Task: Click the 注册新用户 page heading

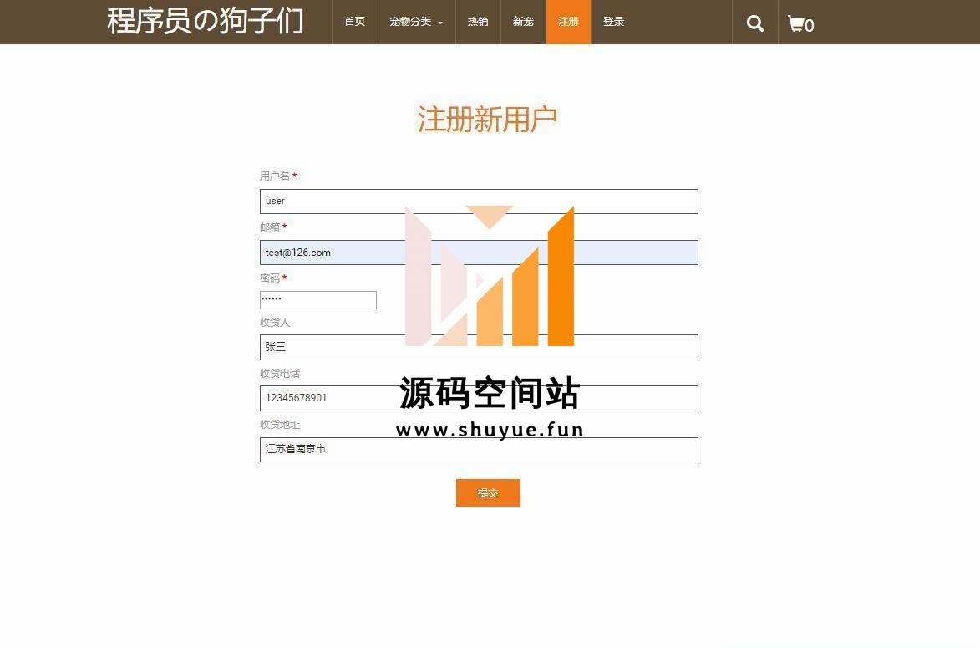Action: [487, 120]
